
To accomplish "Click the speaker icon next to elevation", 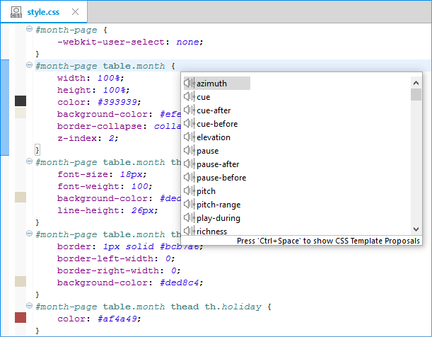I will point(189,137).
